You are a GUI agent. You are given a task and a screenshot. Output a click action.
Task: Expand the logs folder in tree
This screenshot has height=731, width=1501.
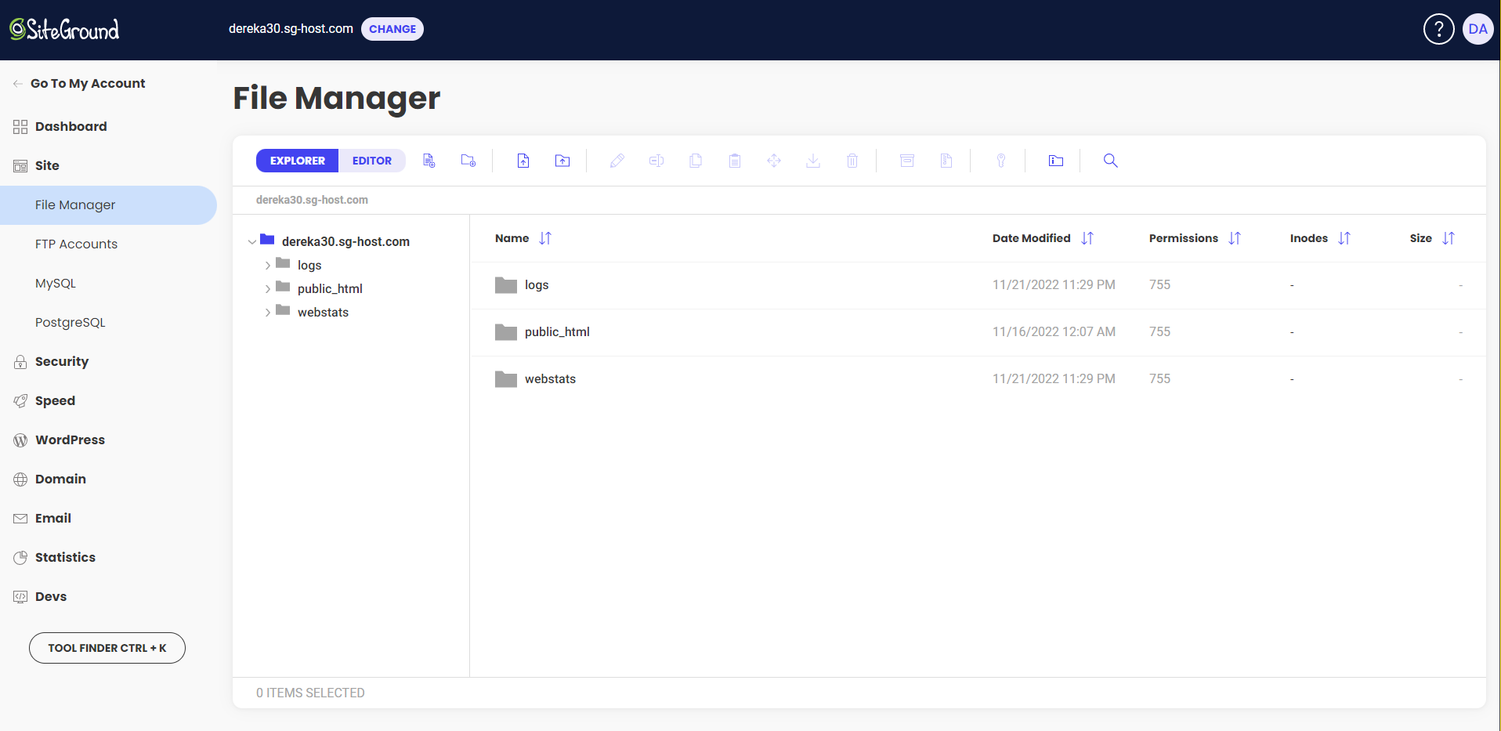click(x=268, y=266)
